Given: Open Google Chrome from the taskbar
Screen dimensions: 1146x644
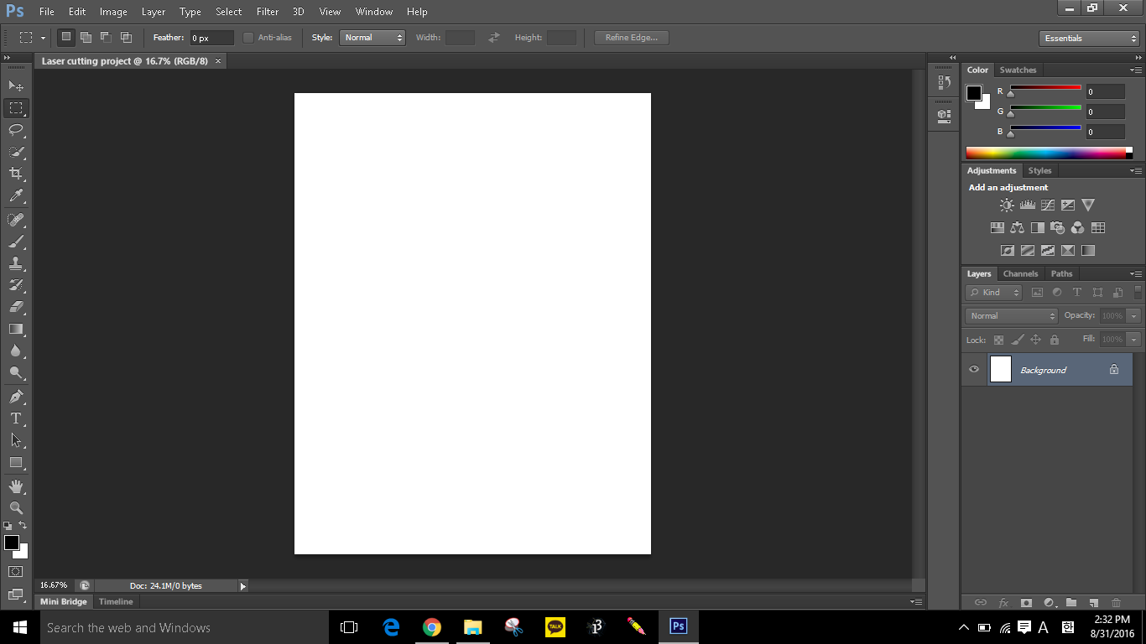Looking at the screenshot, I should [431, 627].
